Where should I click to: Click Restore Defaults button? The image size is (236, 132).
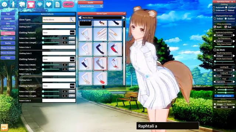47,14
